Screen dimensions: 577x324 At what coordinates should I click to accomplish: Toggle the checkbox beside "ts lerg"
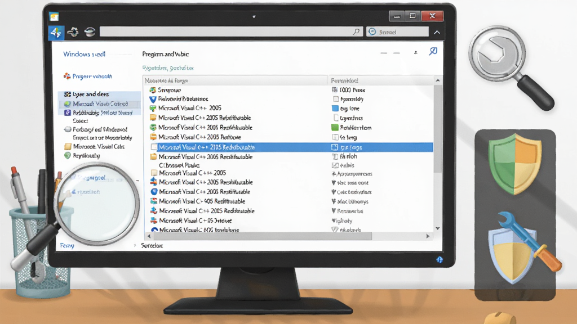tap(335, 137)
